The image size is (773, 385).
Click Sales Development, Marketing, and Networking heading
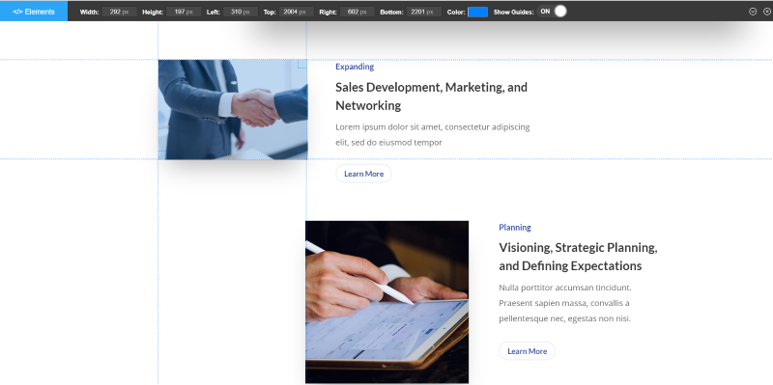tap(431, 96)
